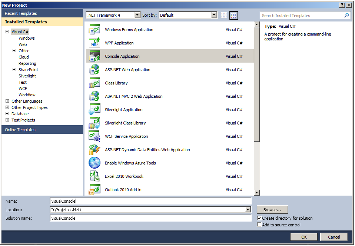Select the Excel 2010 Workbook icon
The width and height of the screenshot is (355, 246).
click(94, 176)
